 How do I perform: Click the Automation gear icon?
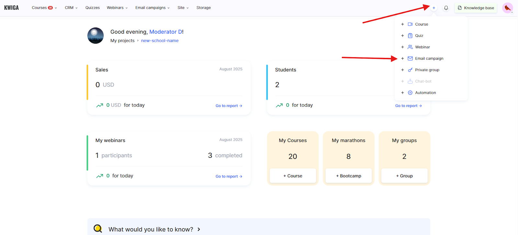pyautogui.click(x=410, y=93)
